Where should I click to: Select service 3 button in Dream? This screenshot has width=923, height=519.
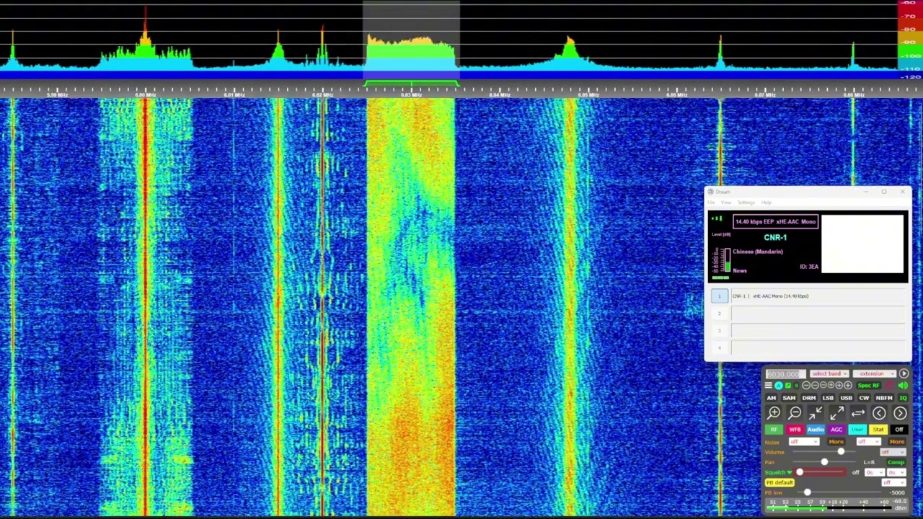tap(719, 330)
